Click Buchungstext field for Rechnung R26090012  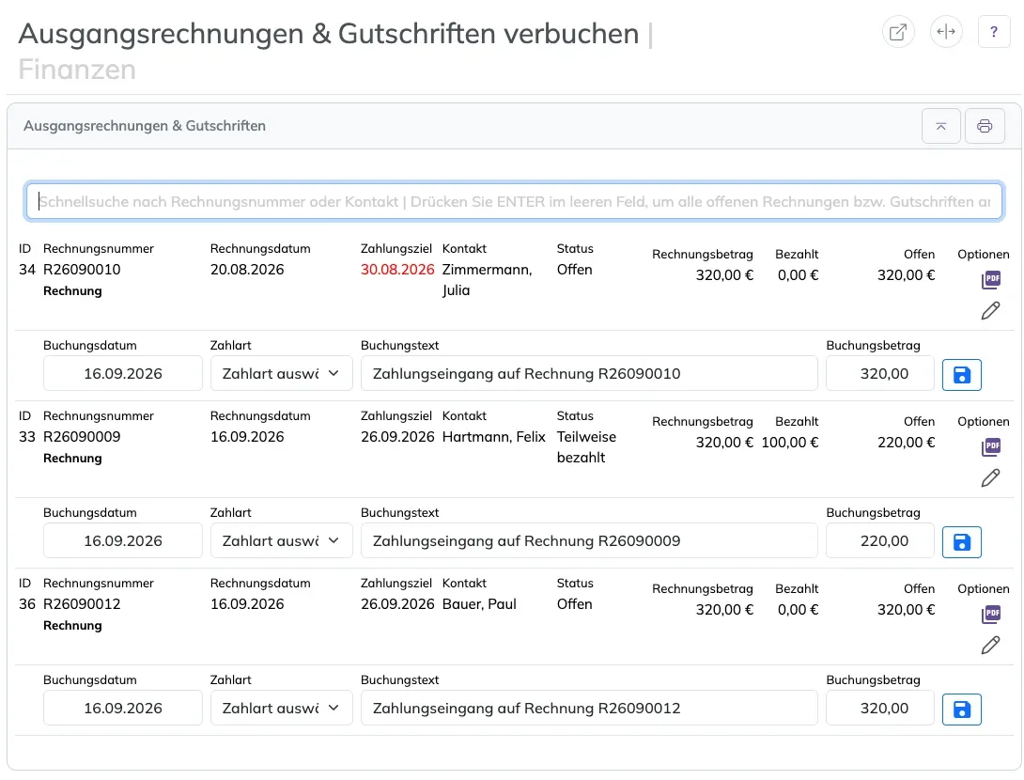(x=589, y=709)
